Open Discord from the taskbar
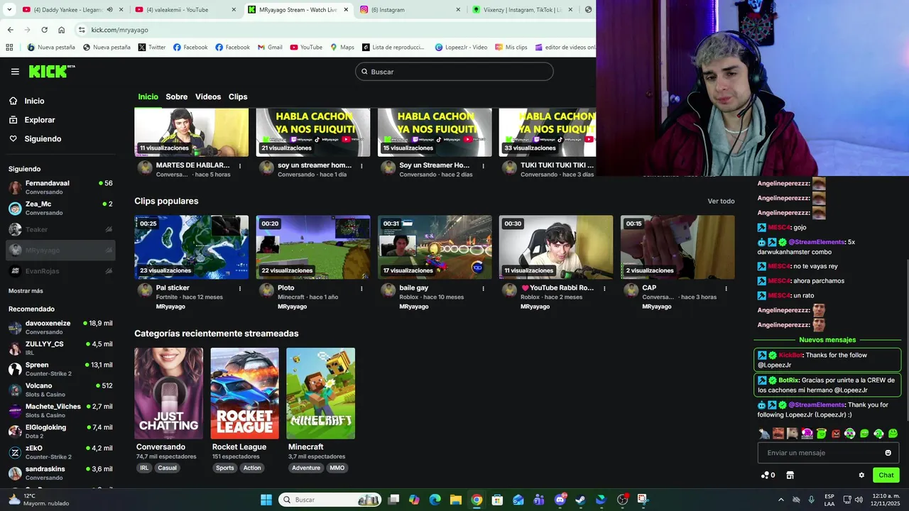The image size is (909, 511). (x=560, y=500)
